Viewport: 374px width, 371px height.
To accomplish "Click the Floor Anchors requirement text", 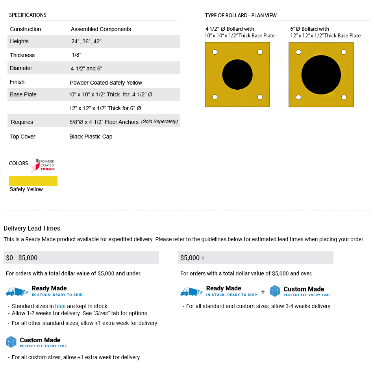I will pos(104,122).
